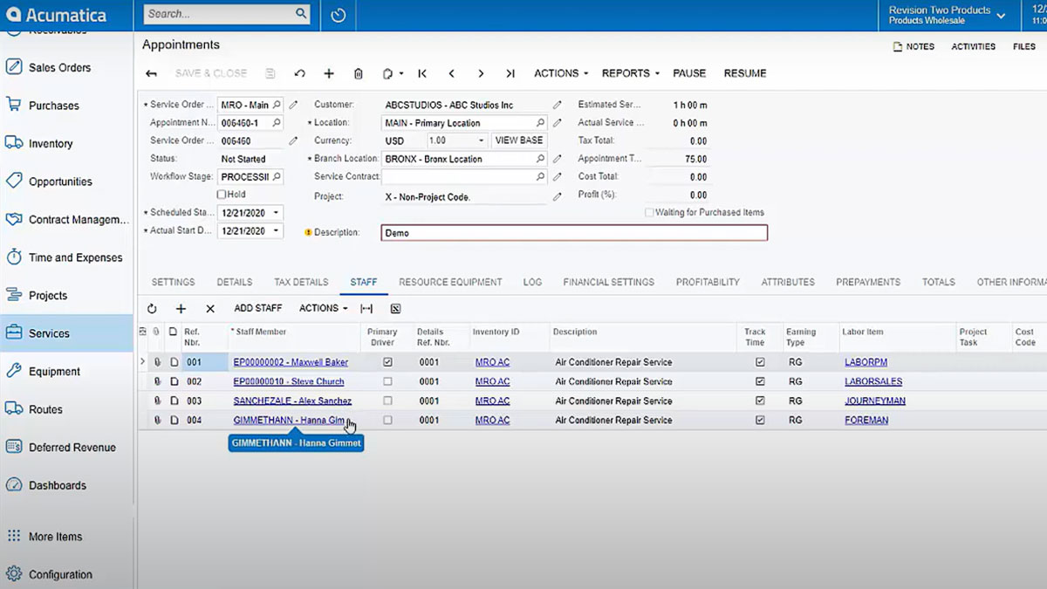Open Equipment in sidebar
The image size is (1047, 589).
coord(54,371)
